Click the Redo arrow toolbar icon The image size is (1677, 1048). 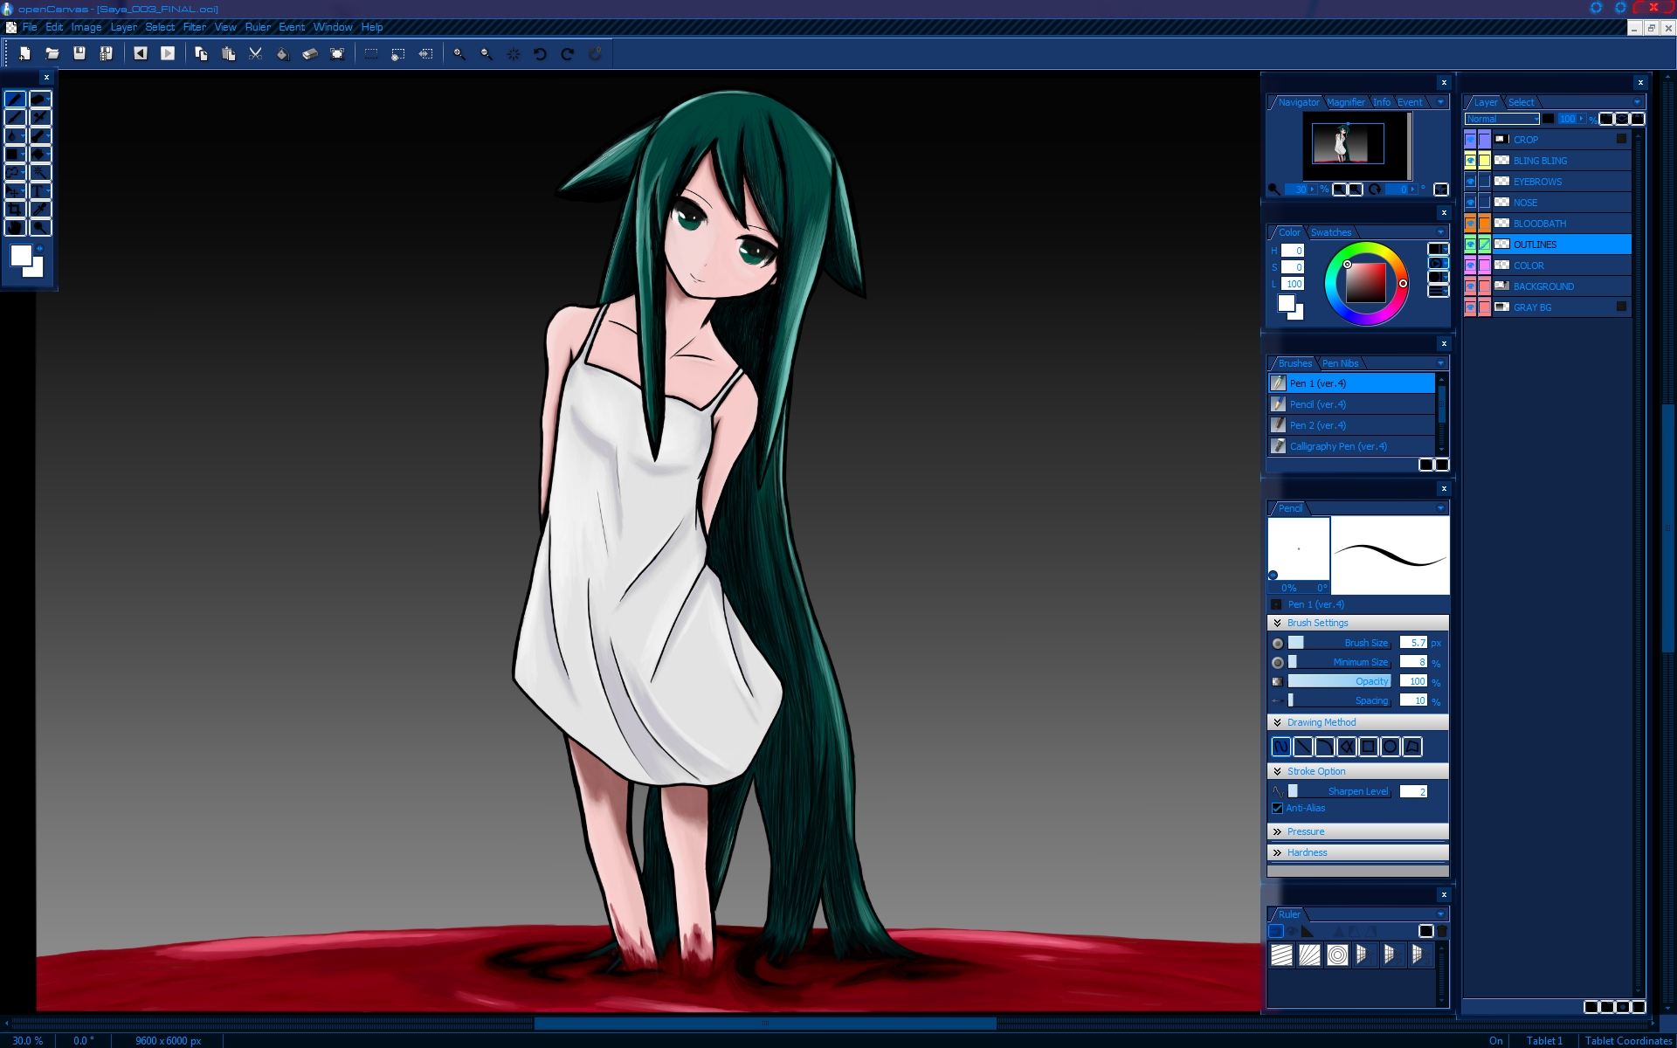[x=567, y=53]
